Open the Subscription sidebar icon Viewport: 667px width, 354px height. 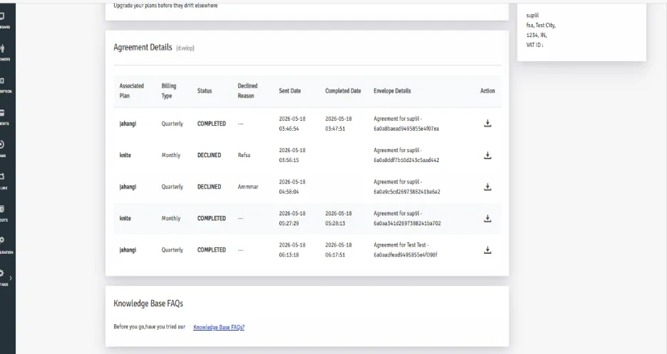click(2, 80)
